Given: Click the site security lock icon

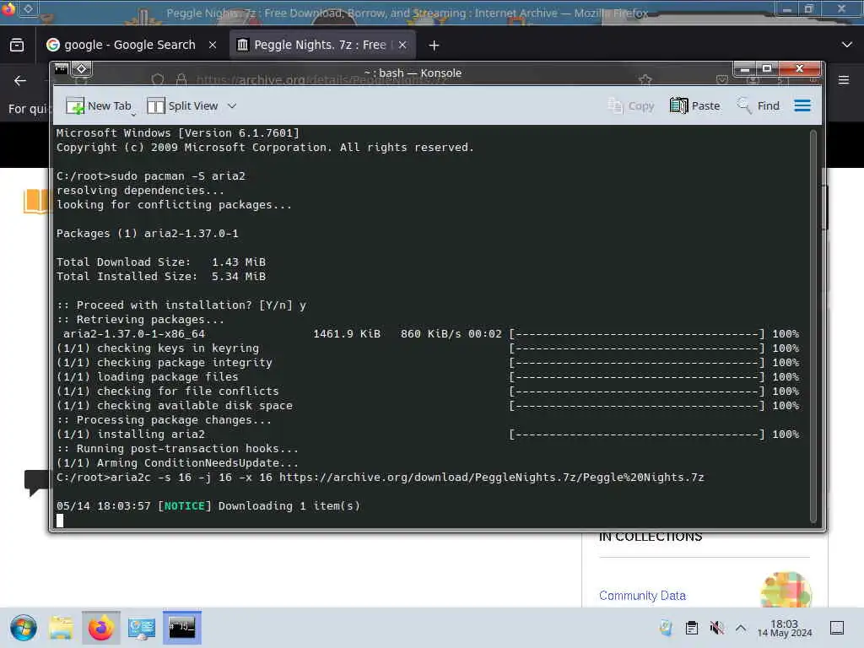Looking at the screenshot, I should pos(181,80).
